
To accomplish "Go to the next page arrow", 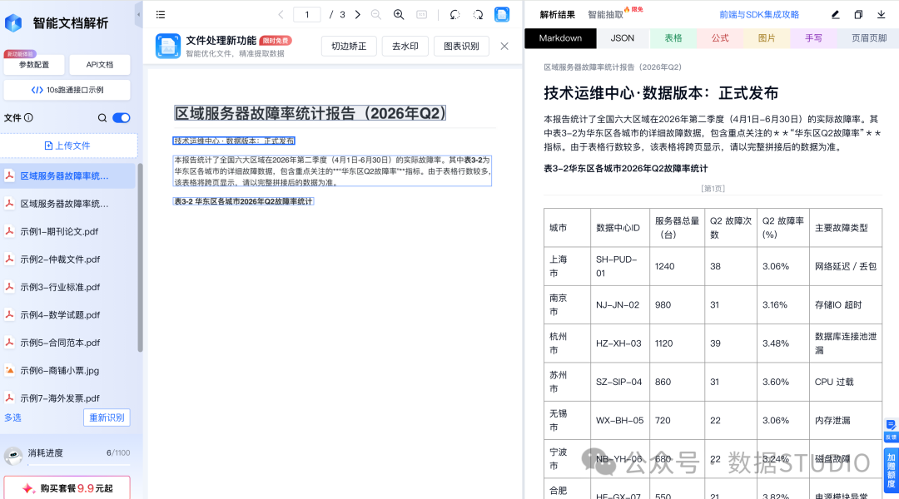I will pyautogui.click(x=358, y=14).
